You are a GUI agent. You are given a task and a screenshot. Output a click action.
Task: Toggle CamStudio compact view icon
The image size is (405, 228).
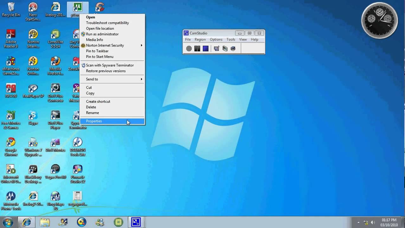click(216, 48)
